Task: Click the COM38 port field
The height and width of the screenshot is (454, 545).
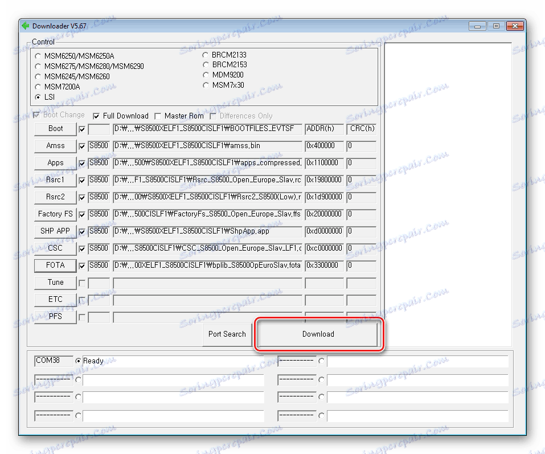Action: coord(54,361)
